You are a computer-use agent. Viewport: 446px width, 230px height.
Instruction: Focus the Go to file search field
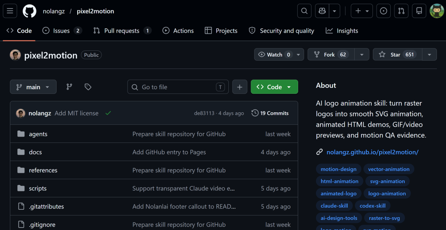(178, 87)
